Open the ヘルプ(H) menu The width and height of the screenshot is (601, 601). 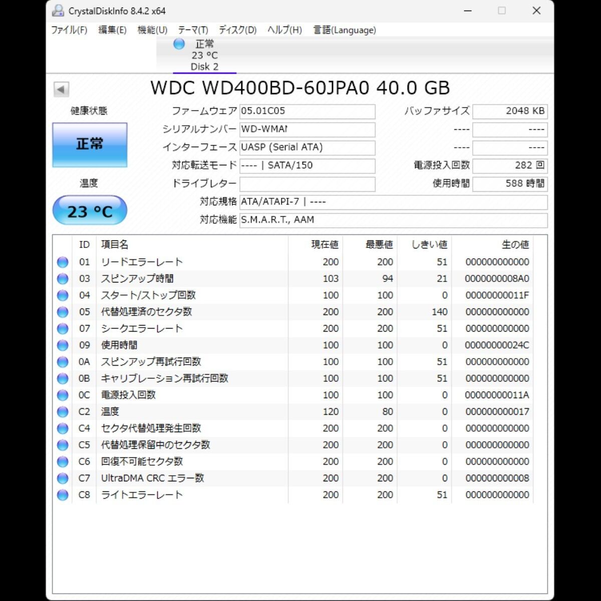pyautogui.click(x=284, y=30)
